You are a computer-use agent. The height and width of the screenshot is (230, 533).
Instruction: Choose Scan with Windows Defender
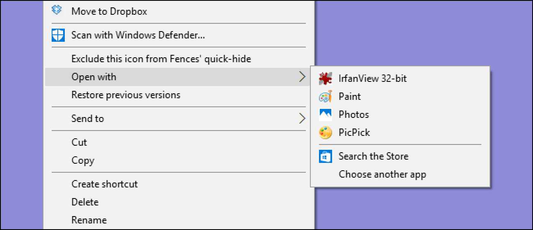pos(138,35)
